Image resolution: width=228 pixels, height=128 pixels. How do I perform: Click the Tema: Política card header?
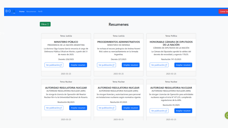tap(171, 36)
